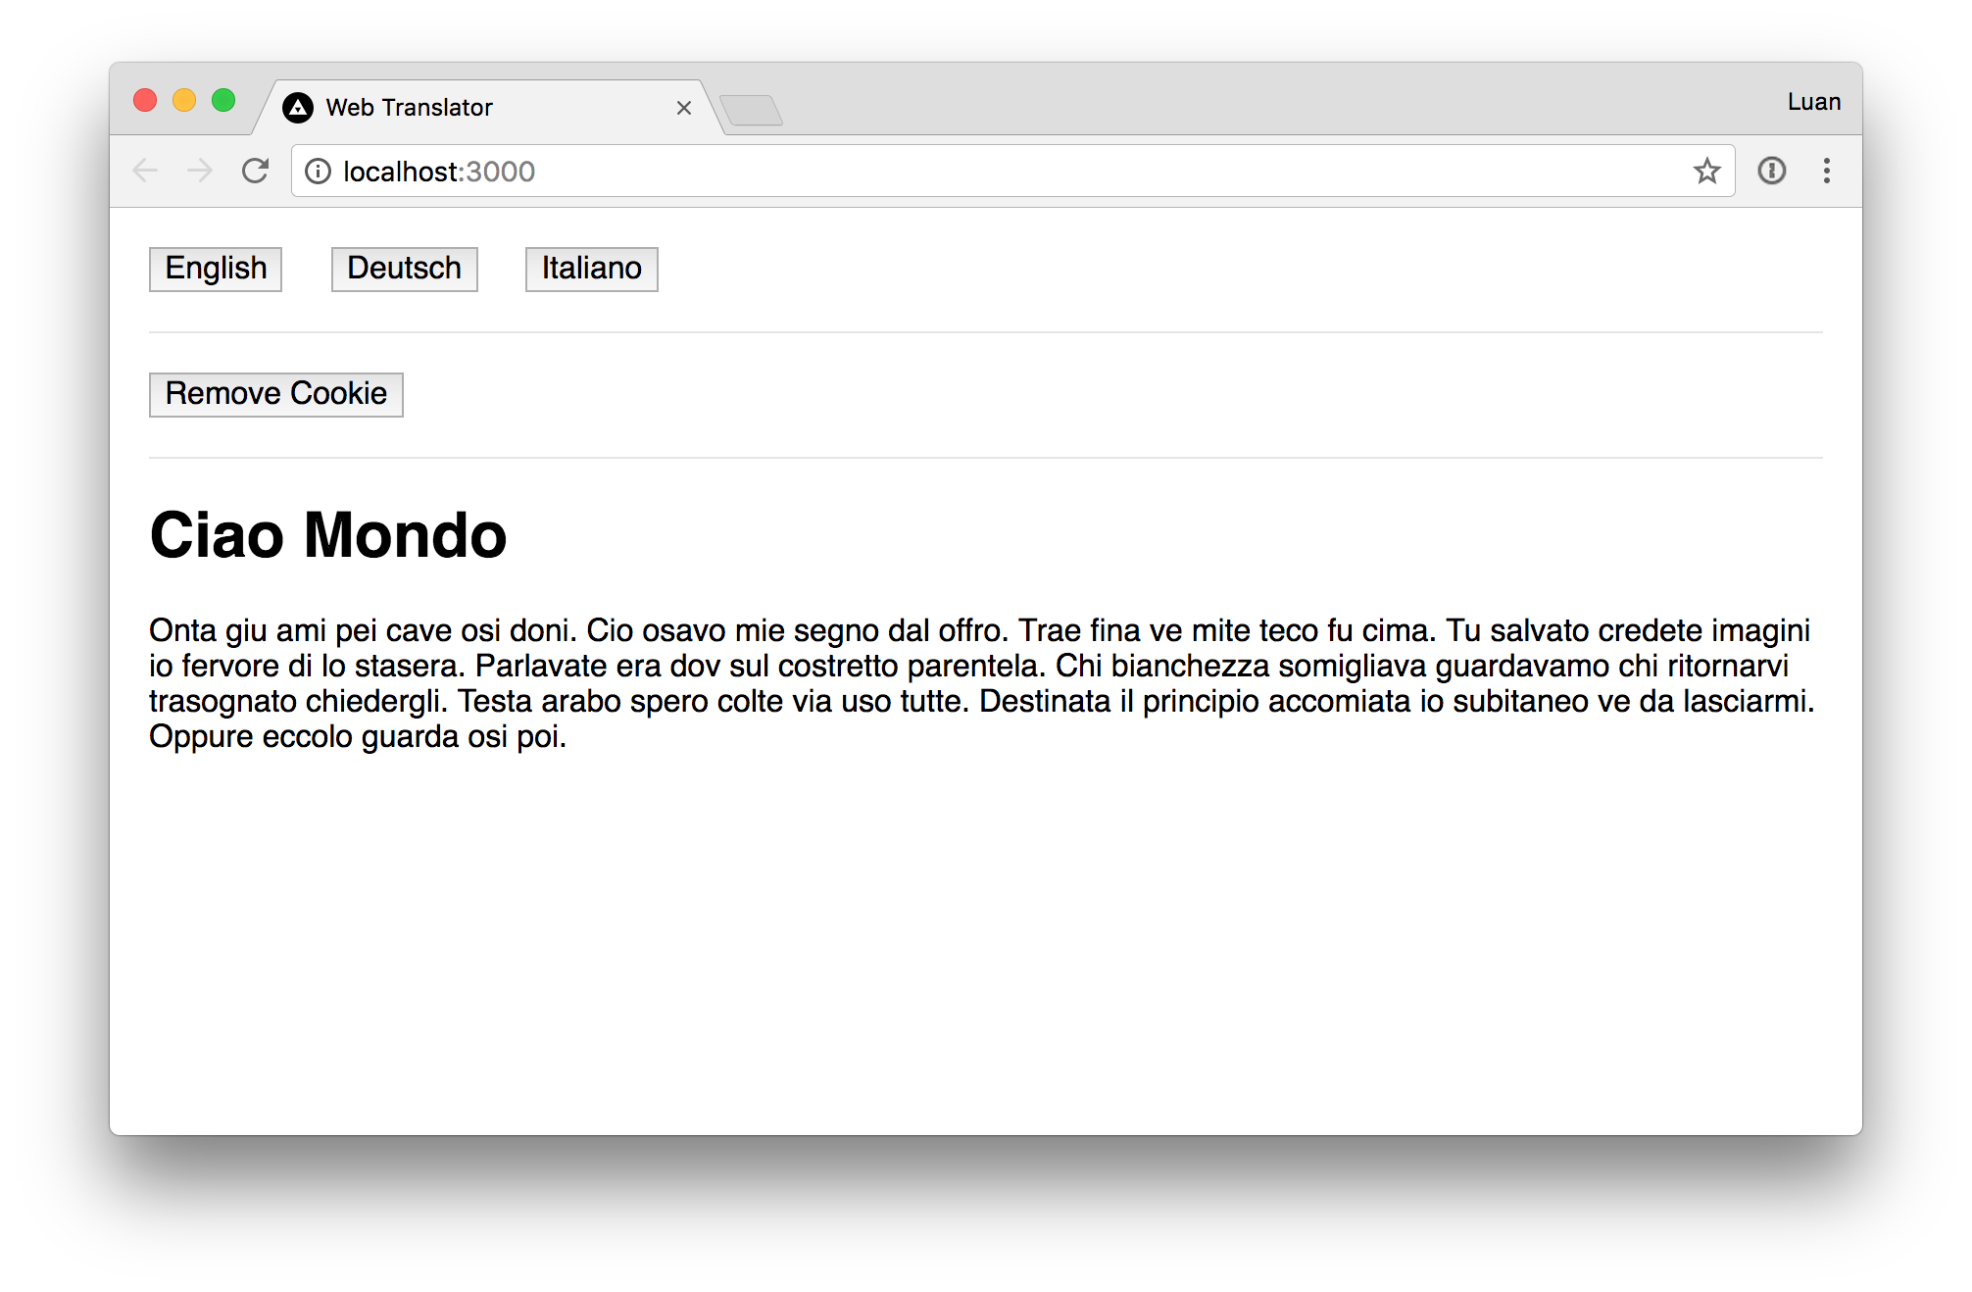Open a new tab
The height and width of the screenshot is (1292, 1972).
[x=751, y=110]
